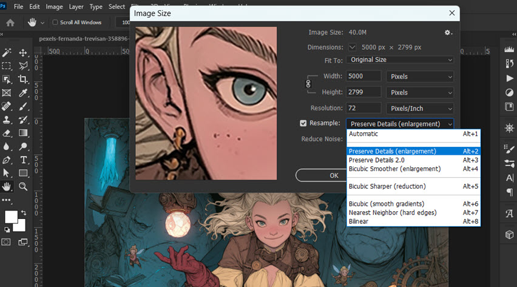Image resolution: width=517 pixels, height=287 pixels.
Task: Open the background color swatch
Action: [20, 226]
